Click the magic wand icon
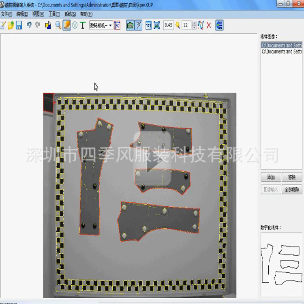This screenshot has height=304, width=304. pyautogui.click(x=178, y=26)
